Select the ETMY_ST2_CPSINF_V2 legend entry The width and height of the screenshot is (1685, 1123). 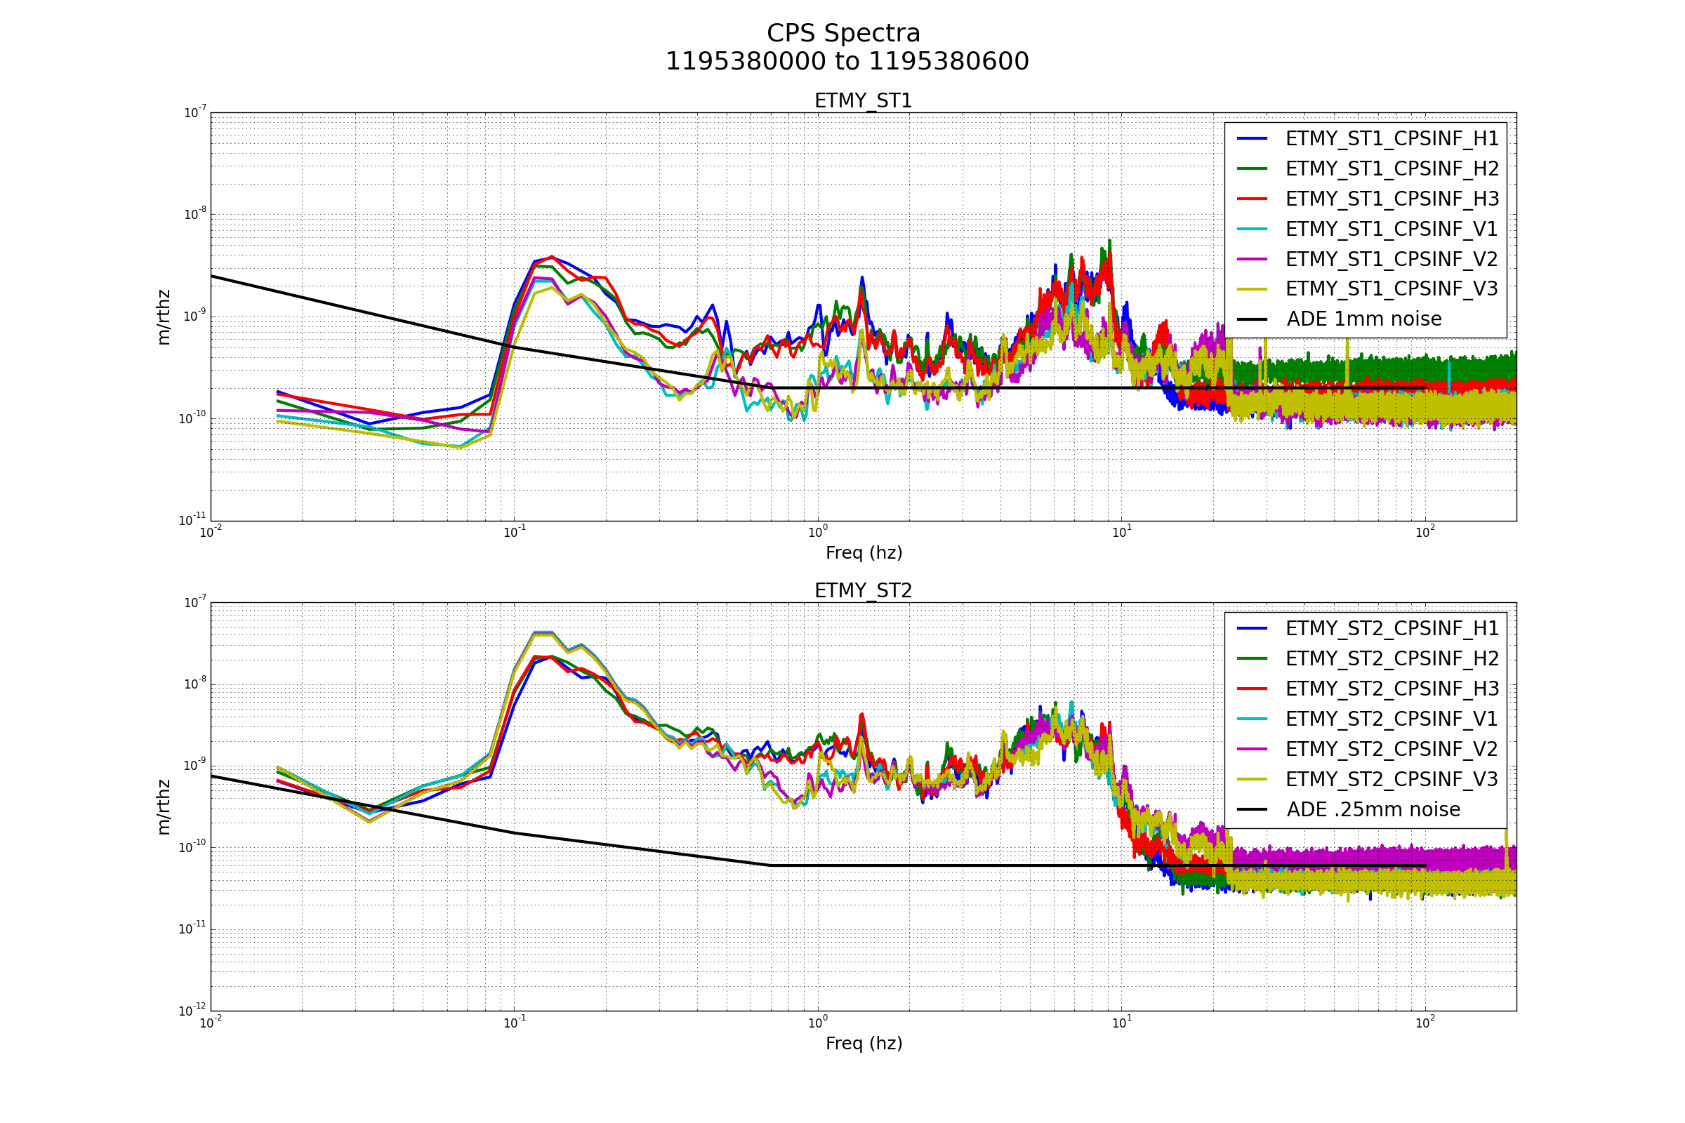(x=1392, y=749)
